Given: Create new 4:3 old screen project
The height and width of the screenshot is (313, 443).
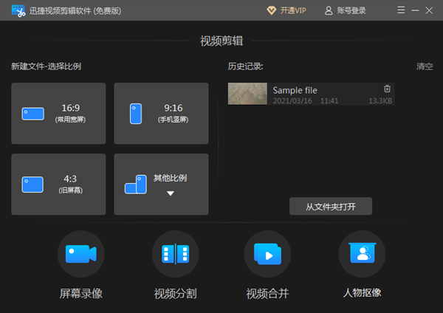Looking at the screenshot, I should [x=58, y=185].
